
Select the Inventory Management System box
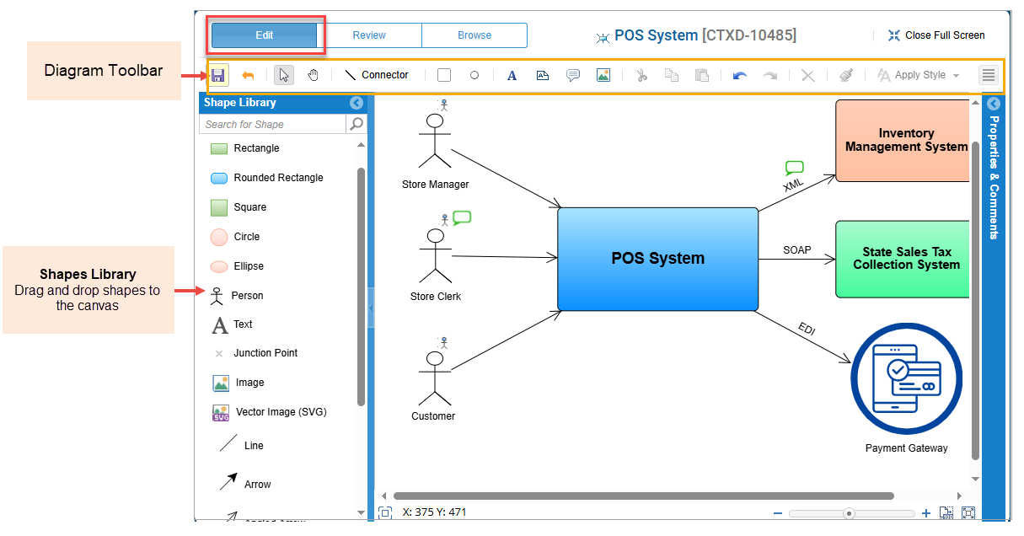coord(903,140)
